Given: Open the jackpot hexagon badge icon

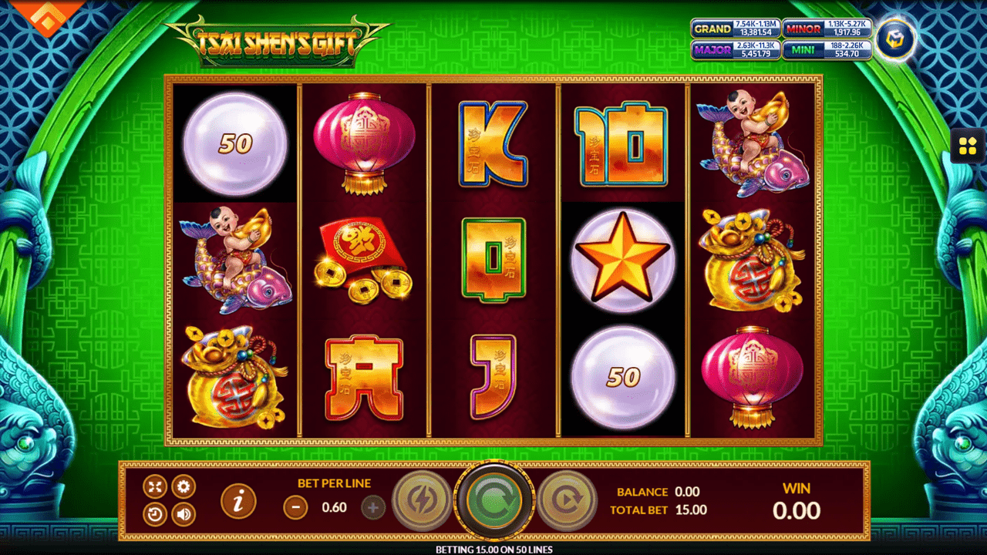Looking at the screenshot, I should coord(896,39).
